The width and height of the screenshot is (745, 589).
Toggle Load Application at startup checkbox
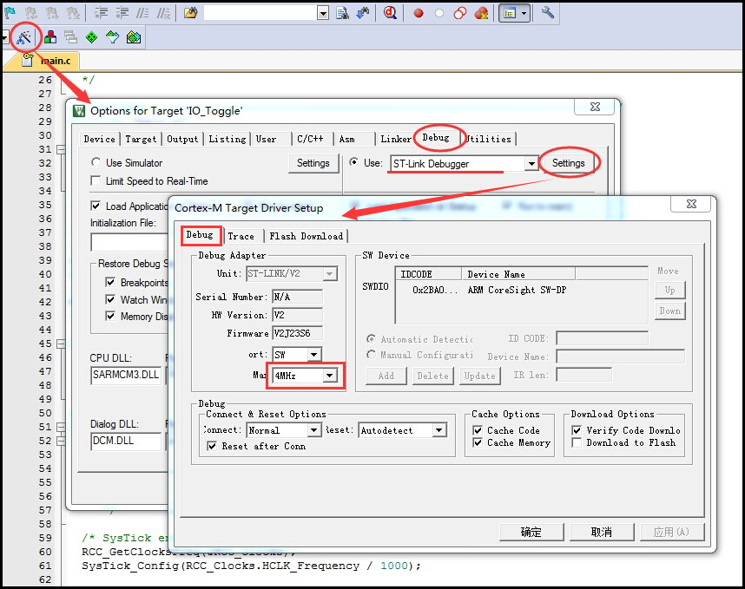coord(96,206)
